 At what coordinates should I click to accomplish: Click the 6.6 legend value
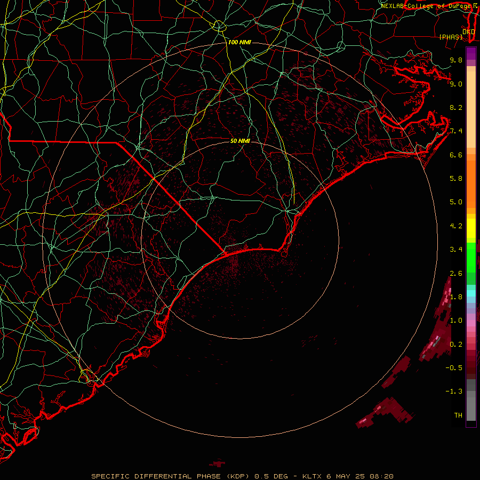[x=456, y=155]
